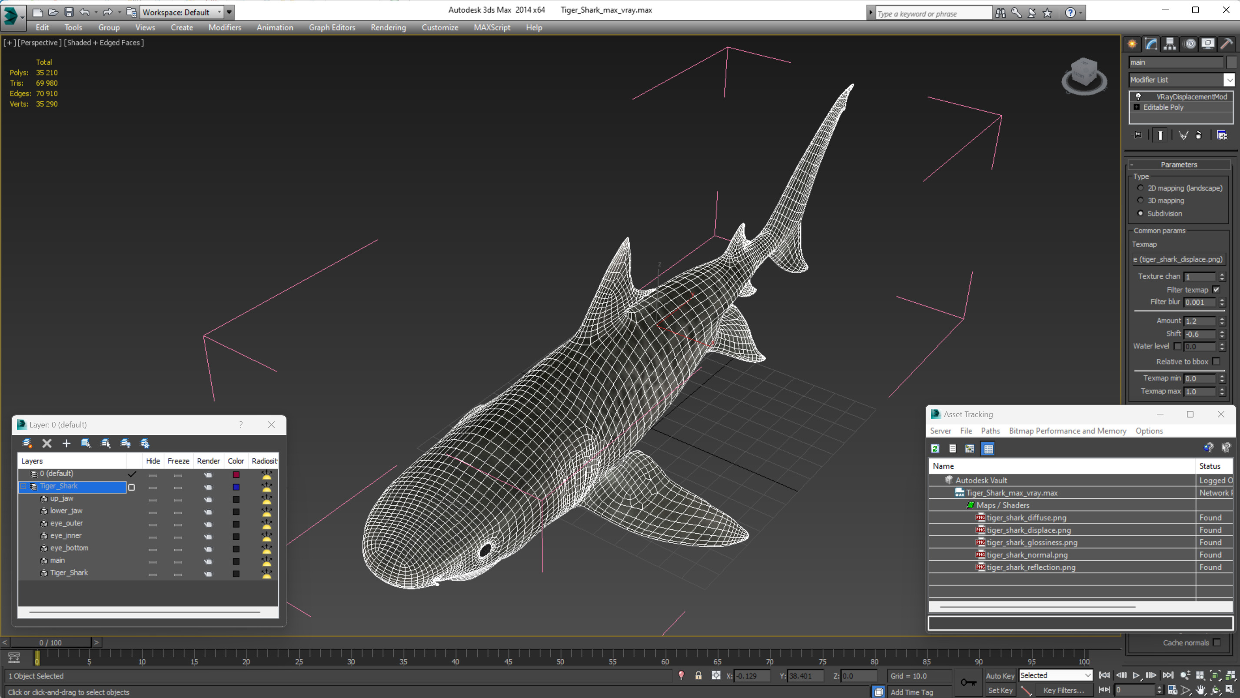Switch Asset Tracking to table view
Image resolution: width=1240 pixels, height=698 pixels.
tap(988, 448)
